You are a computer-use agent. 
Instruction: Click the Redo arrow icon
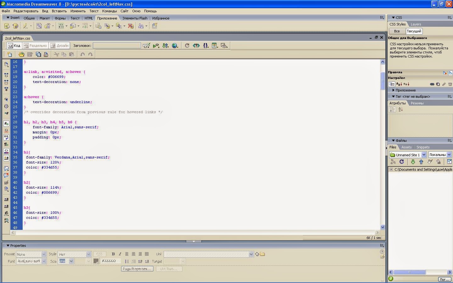91,54
